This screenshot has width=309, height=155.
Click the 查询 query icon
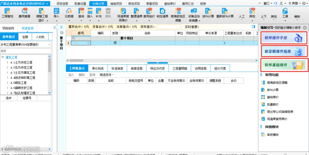click(x=81, y=11)
